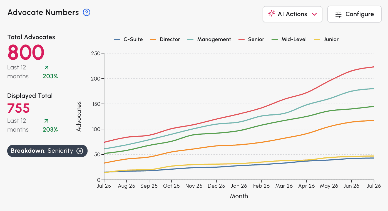Screen dimensions: 388x211
Task: Click the 100 y-axis tick label
Action: pyautogui.click(x=96, y=129)
